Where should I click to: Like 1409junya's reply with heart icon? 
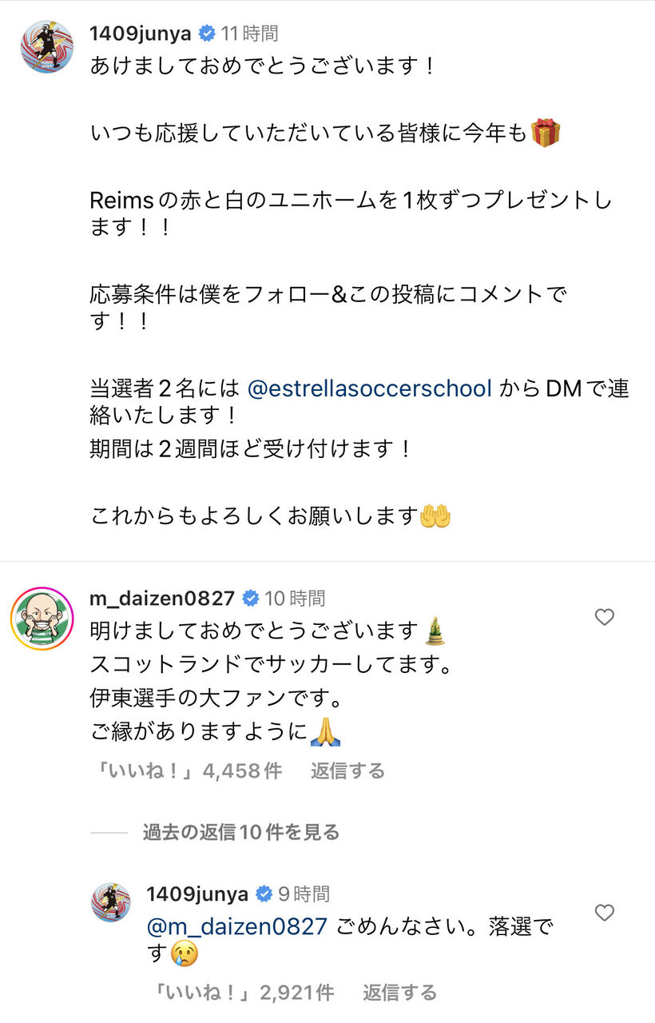click(x=605, y=913)
